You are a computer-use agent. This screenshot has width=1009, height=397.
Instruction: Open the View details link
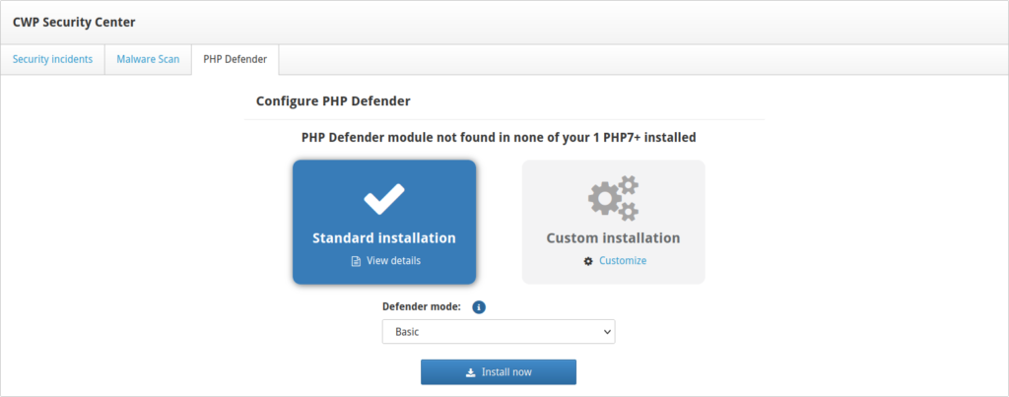tap(393, 261)
